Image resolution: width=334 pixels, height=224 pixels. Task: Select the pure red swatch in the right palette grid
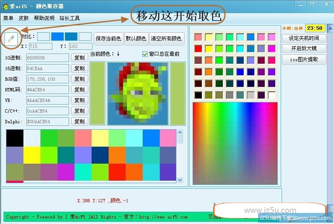198,48
